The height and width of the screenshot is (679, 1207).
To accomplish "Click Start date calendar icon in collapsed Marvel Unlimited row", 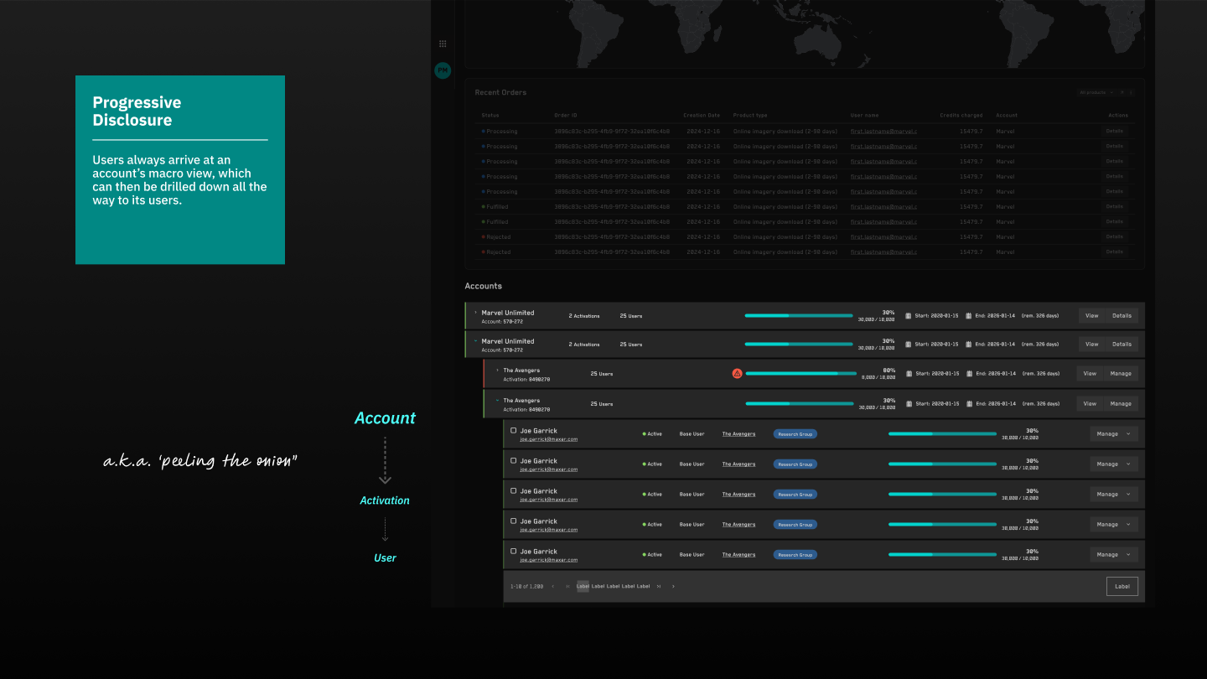I will [909, 316].
